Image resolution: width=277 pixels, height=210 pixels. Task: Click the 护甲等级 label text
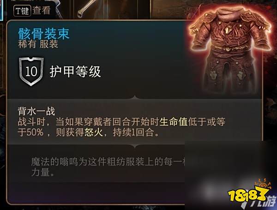pyautogui.click(x=75, y=72)
